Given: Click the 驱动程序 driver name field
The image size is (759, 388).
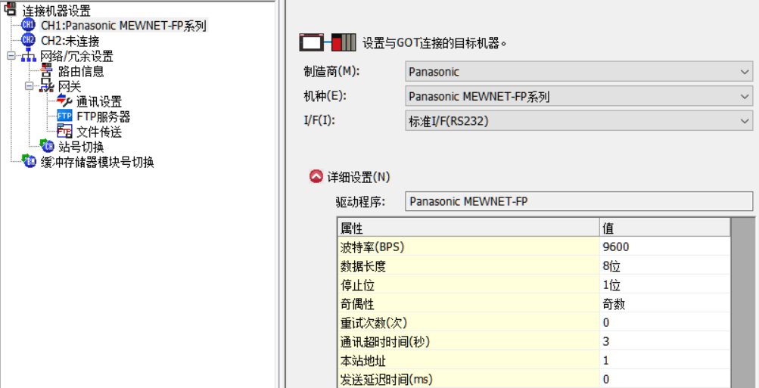Looking at the screenshot, I should [579, 201].
